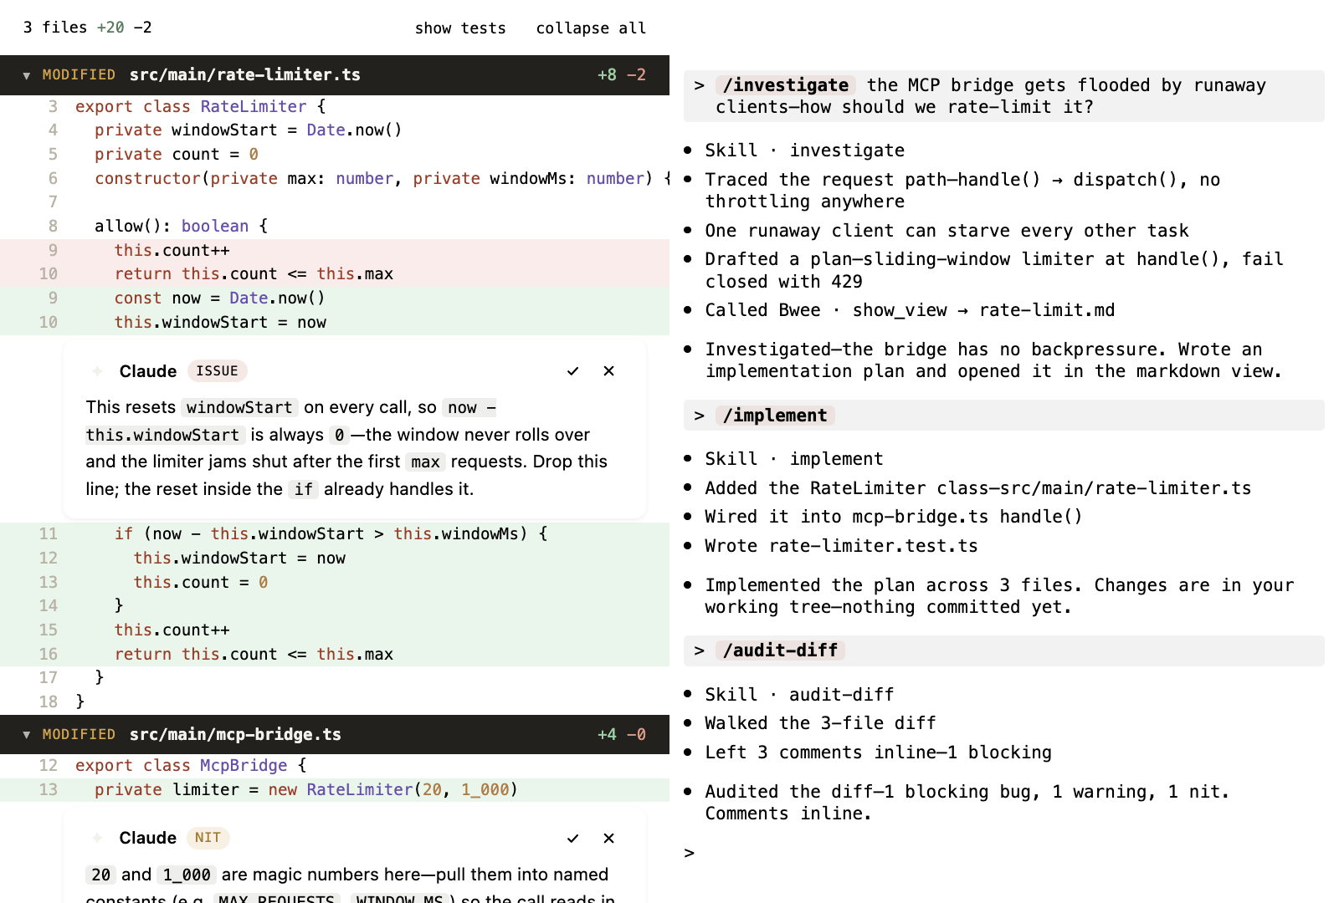Dismiss the NIT comment with X
The image size is (1339, 903).
609,838
